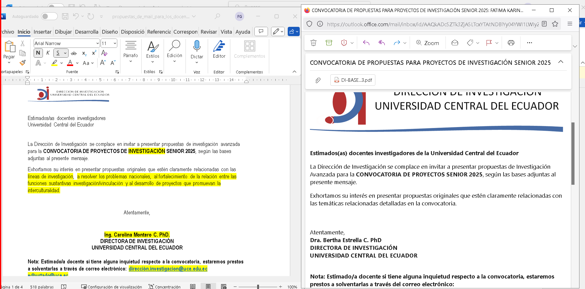Toggle underline S button
The image size is (585, 289).
coord(58,53)
